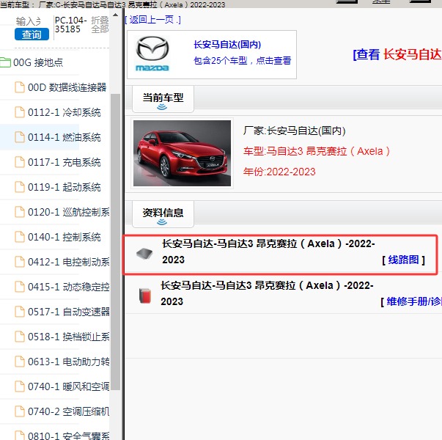Click the page icon for 0117-1 充电系统
Screen dimensions: 442x440
(20, 162)
